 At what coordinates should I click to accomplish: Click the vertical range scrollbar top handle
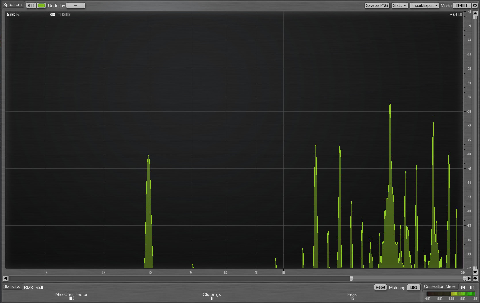475,18
